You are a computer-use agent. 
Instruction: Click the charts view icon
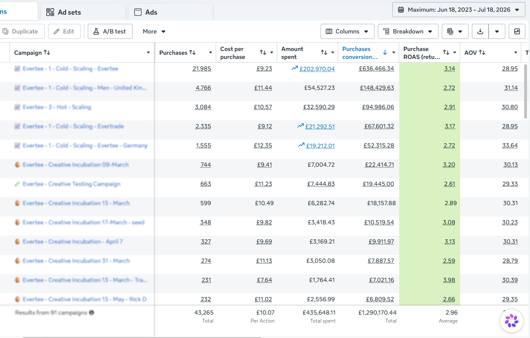click(x=517, y=31)
